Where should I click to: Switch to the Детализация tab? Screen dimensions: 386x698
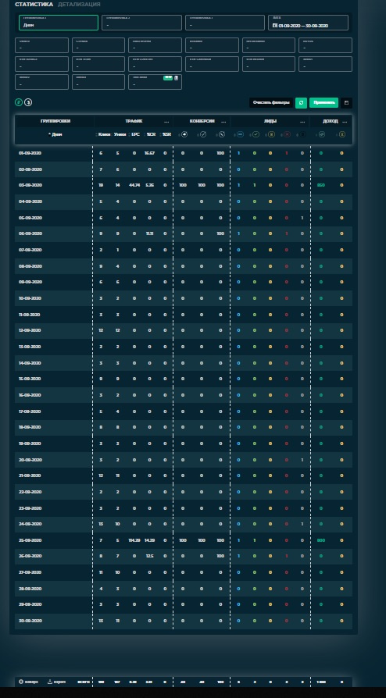79,5
